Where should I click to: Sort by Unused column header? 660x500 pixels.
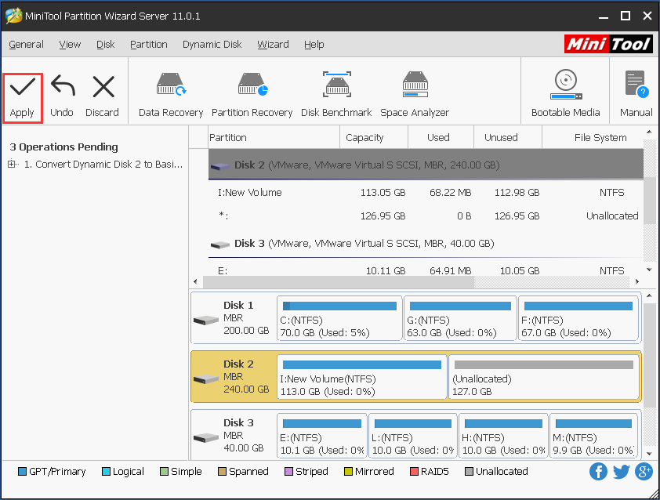(508, 138)
